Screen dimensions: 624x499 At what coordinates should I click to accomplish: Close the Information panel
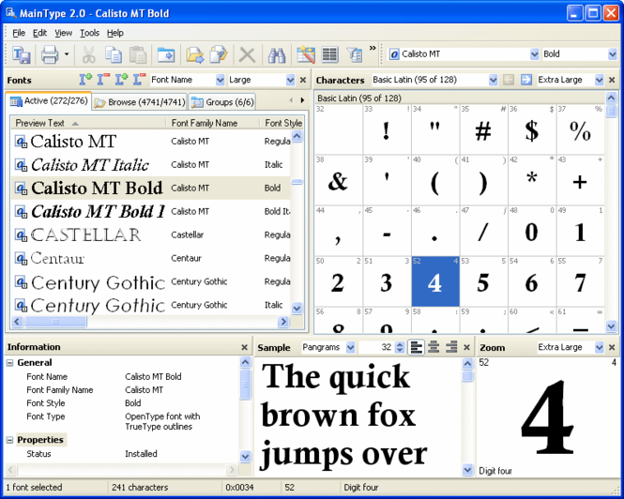[244, 347]
